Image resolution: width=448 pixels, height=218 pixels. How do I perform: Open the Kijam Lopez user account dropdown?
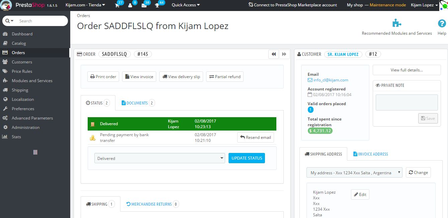click(424, 5)
